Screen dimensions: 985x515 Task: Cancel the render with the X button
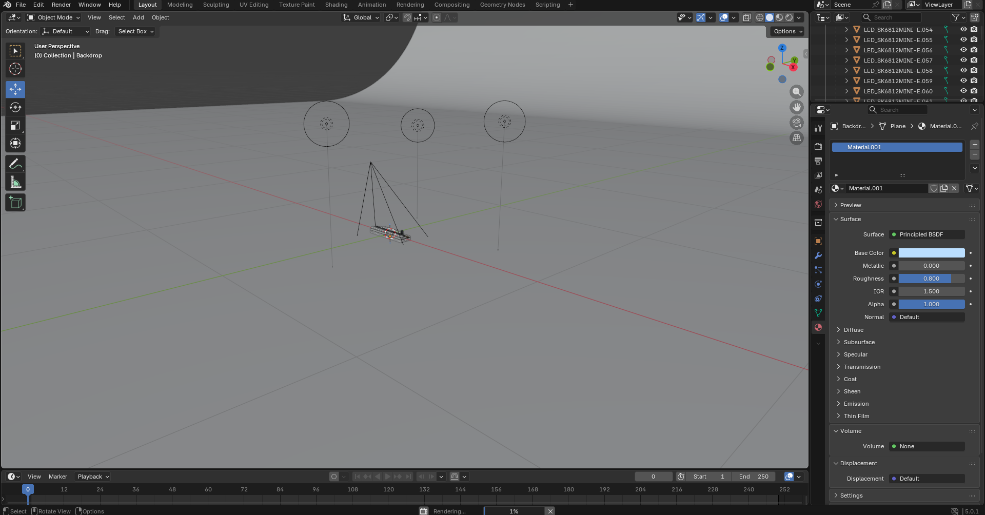pyautogui.click(x=550, y=511)
